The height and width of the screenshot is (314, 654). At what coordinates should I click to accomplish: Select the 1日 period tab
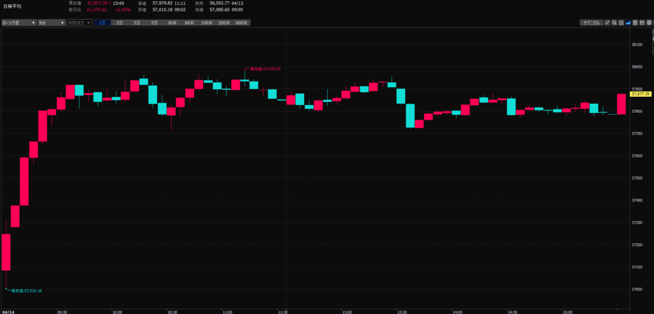[102, 23]
